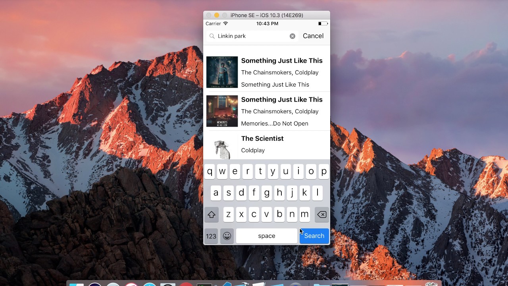Screen dimensions: 508x286
Task: Tap the g key
Action: (x=267, y=193)
